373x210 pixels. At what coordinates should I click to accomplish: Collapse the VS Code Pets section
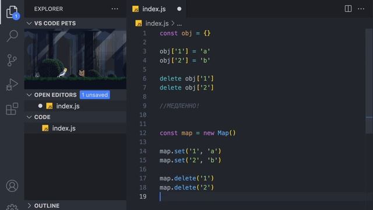tap(75, 23)
